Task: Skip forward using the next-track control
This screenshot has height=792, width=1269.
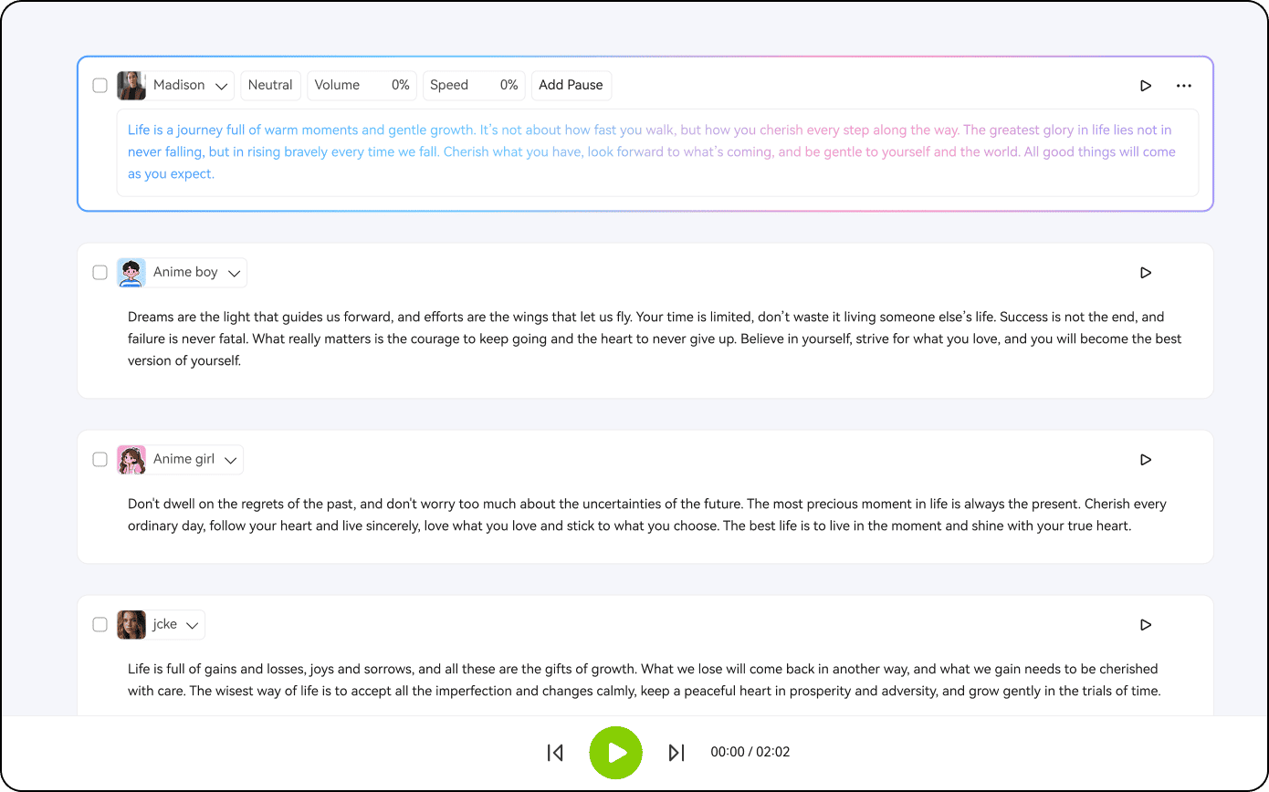Action: point(676,752)
